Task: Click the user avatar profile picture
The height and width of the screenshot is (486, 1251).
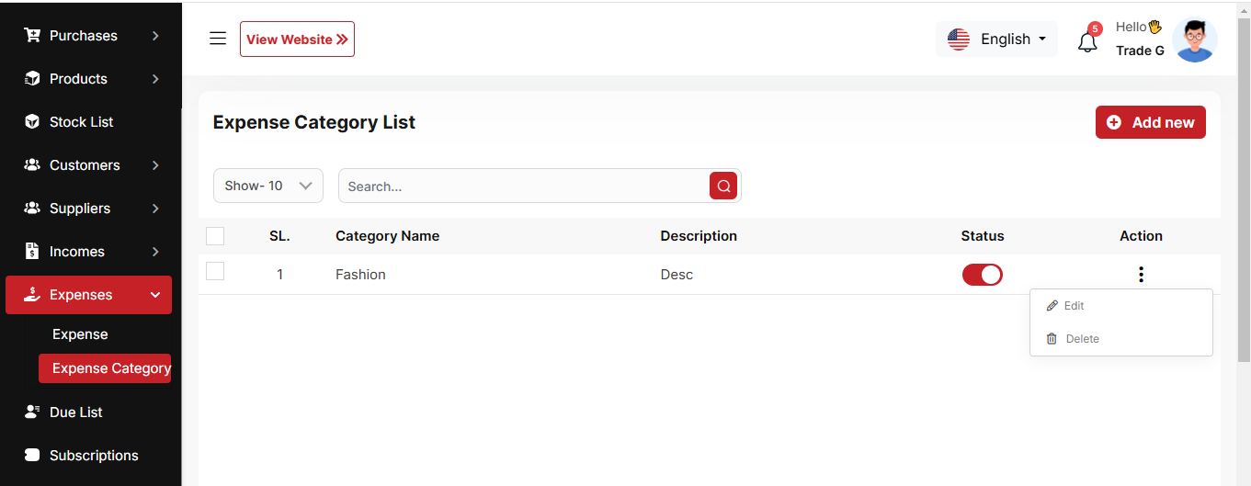Action: click(1194, 40)
